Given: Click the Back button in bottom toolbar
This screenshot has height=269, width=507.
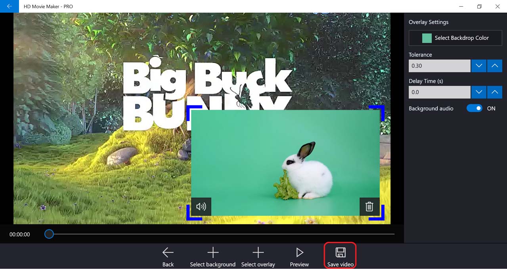Looking at the screenshot, I should 168,257.
